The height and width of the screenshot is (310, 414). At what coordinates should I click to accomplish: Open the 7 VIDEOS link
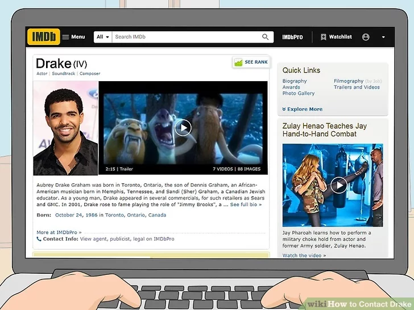point(223,169)
